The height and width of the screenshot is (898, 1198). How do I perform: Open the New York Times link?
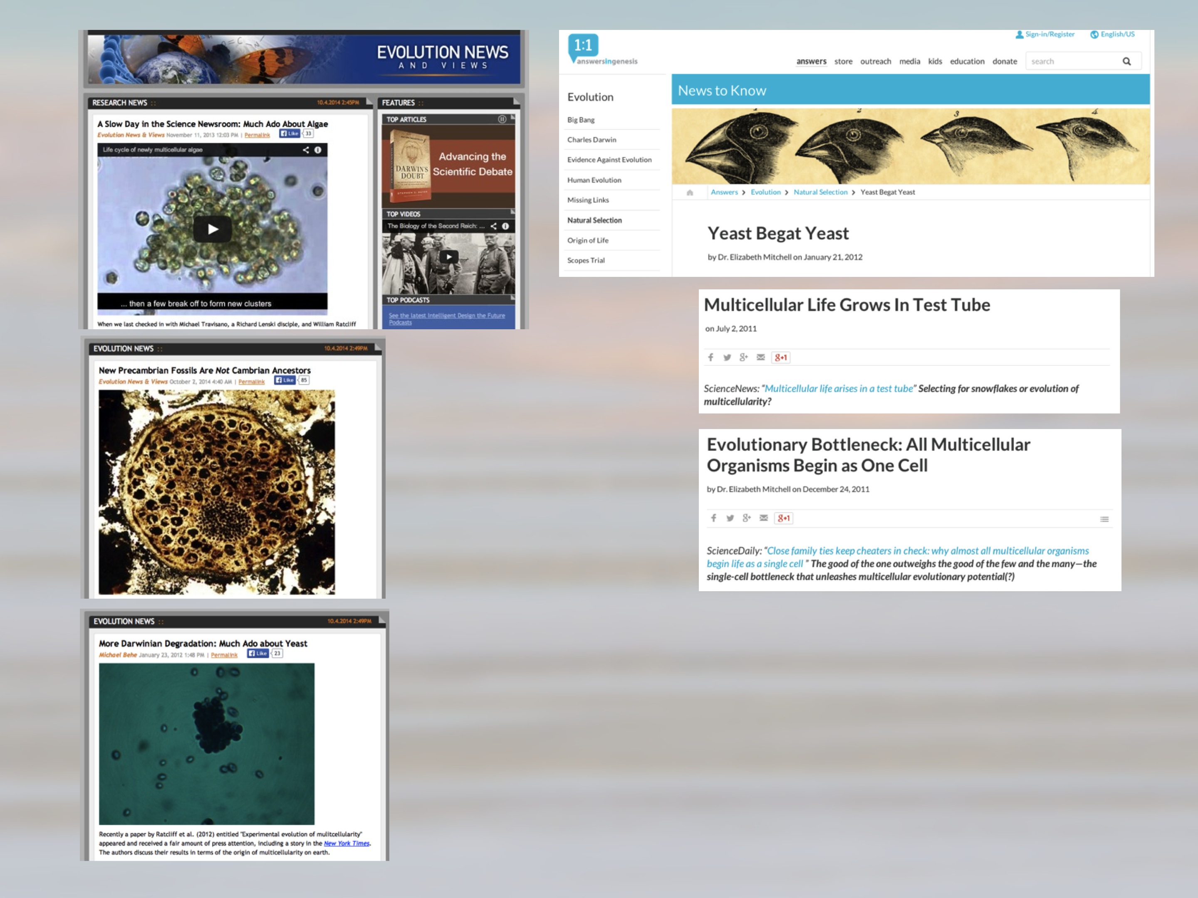pos(347,843)
